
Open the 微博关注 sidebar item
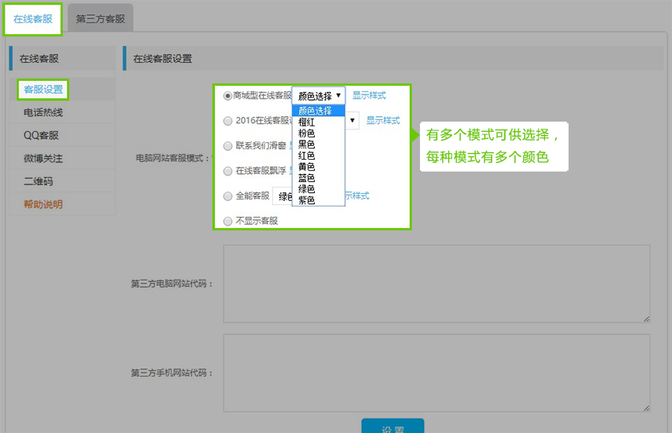tap(43, 158)
